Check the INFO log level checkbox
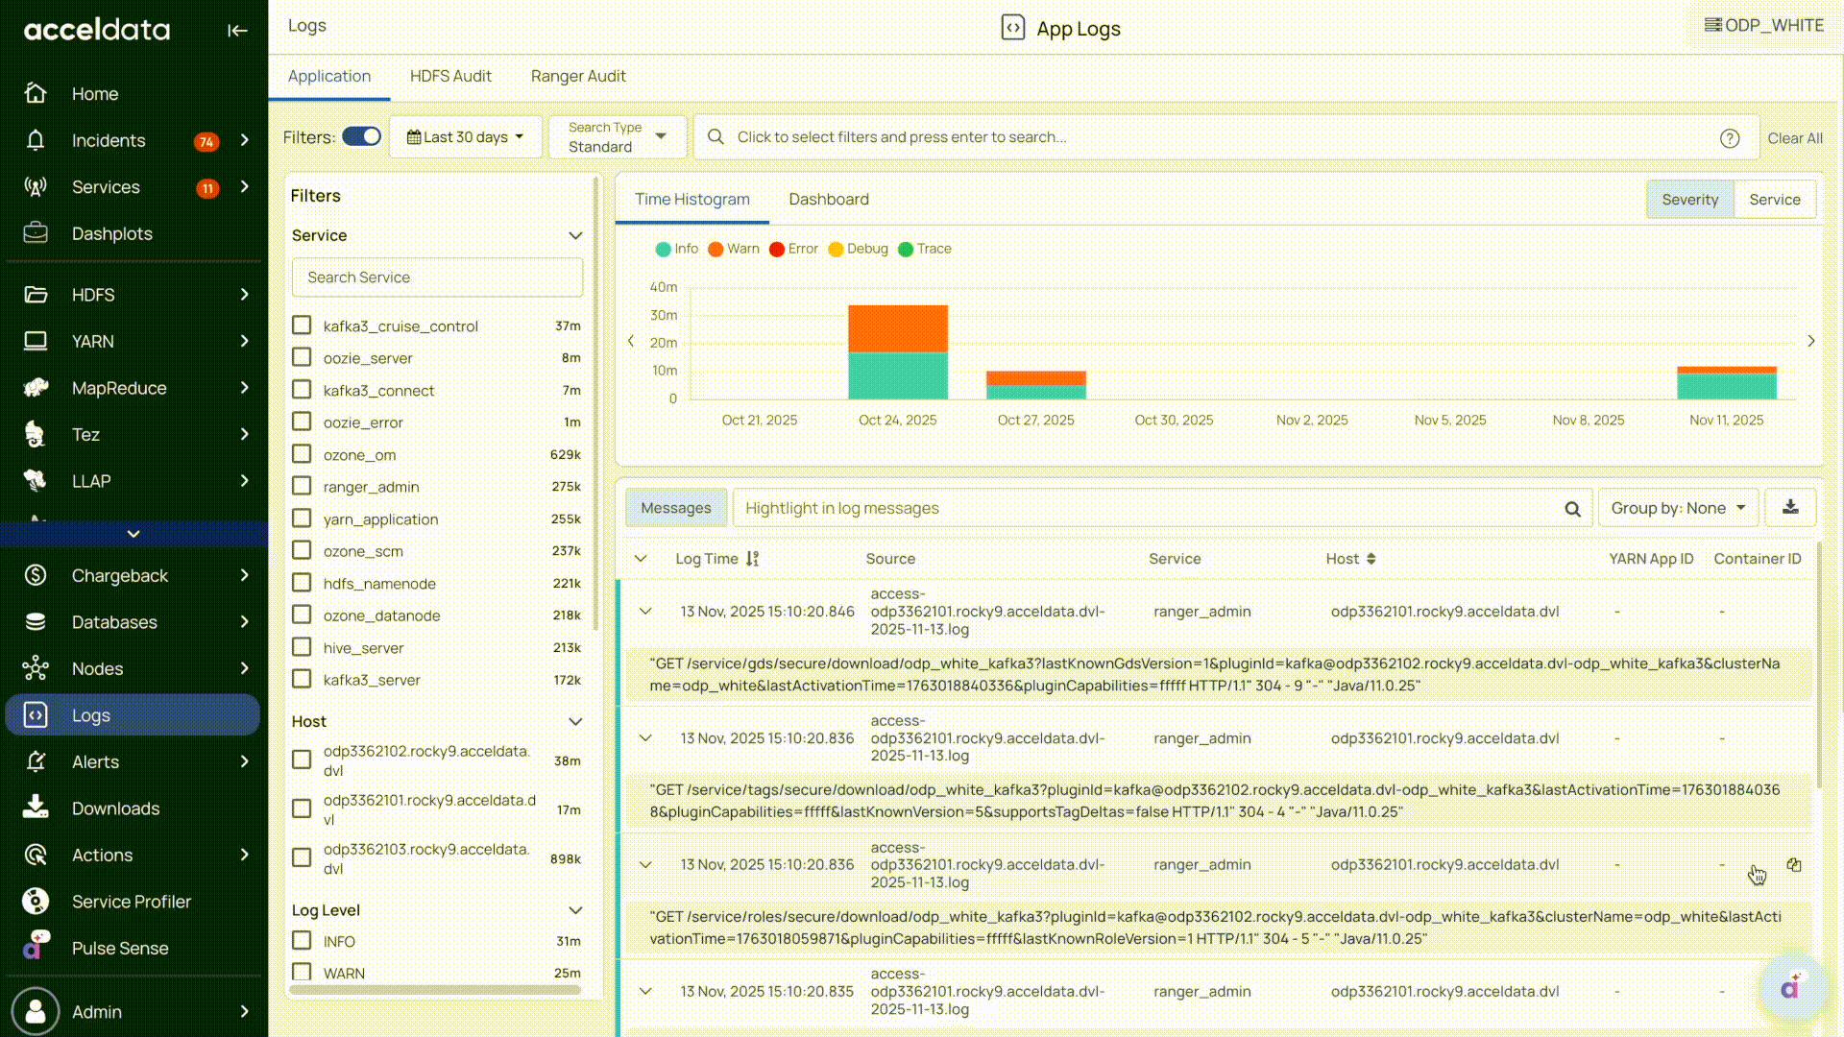1844x1037 pixels. click(x=302, y=940)
